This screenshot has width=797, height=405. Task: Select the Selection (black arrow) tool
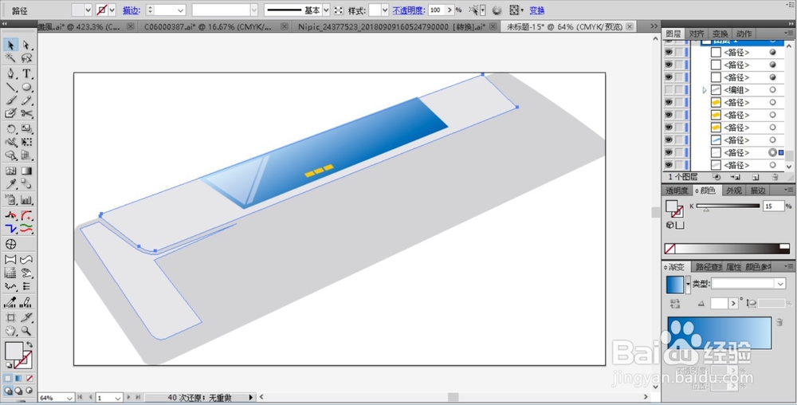pyautogui.click(x=10, y=45)
